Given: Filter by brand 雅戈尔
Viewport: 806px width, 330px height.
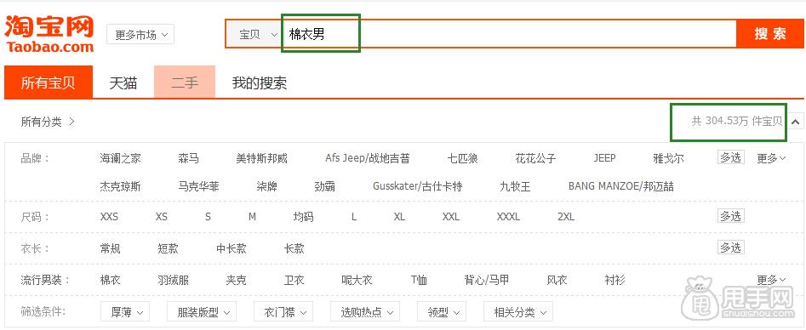Looking at the screenshot, I should [x=669, y=158].
